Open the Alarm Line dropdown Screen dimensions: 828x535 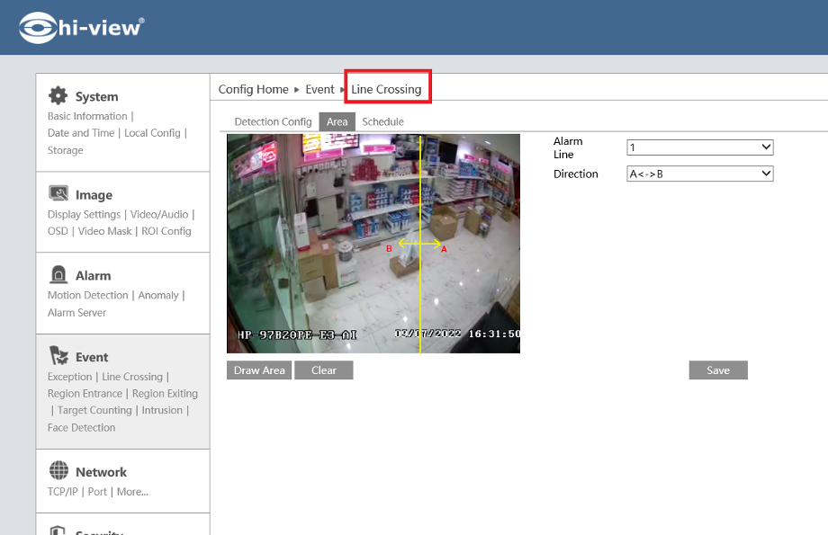click(x=699, y=147)
